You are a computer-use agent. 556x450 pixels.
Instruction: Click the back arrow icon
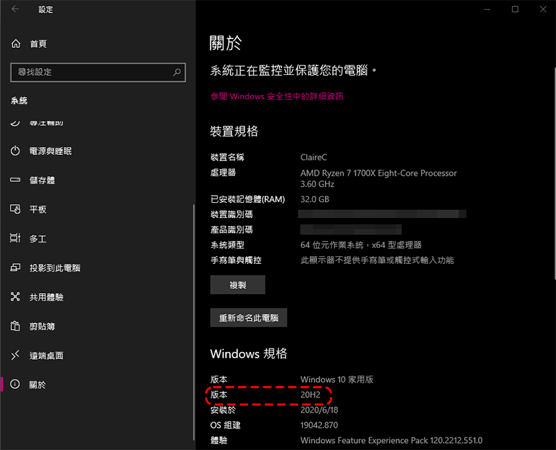pyautogui.click(x=15, y=9)
